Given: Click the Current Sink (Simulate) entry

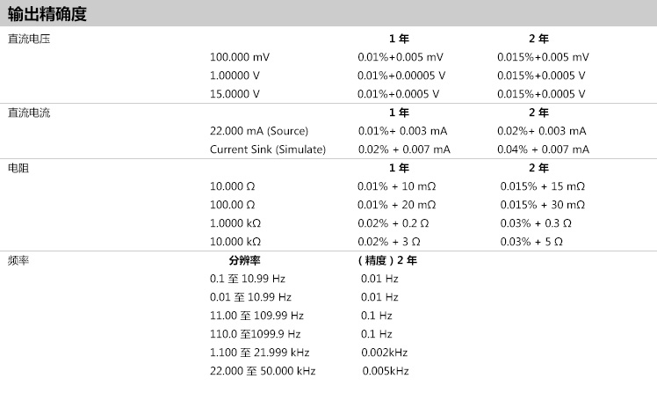Looking at the screenshot, I should 268,149.
